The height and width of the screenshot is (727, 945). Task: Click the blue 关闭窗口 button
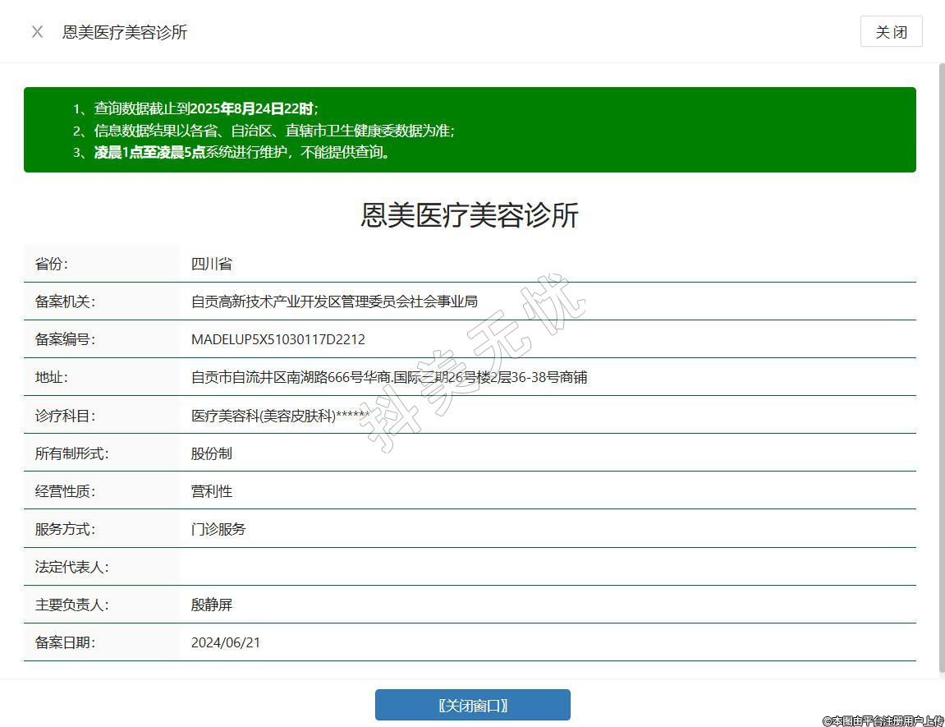tap(472, 705)
